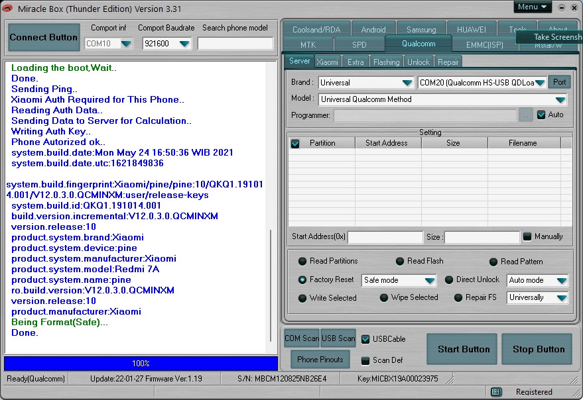Toggle the Partition select-all checkbox

(295, 143)
